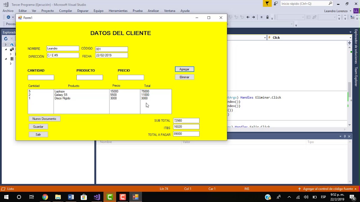
Task: Expand the Azure node in explorer tree
Action: (x=6, y=45)
